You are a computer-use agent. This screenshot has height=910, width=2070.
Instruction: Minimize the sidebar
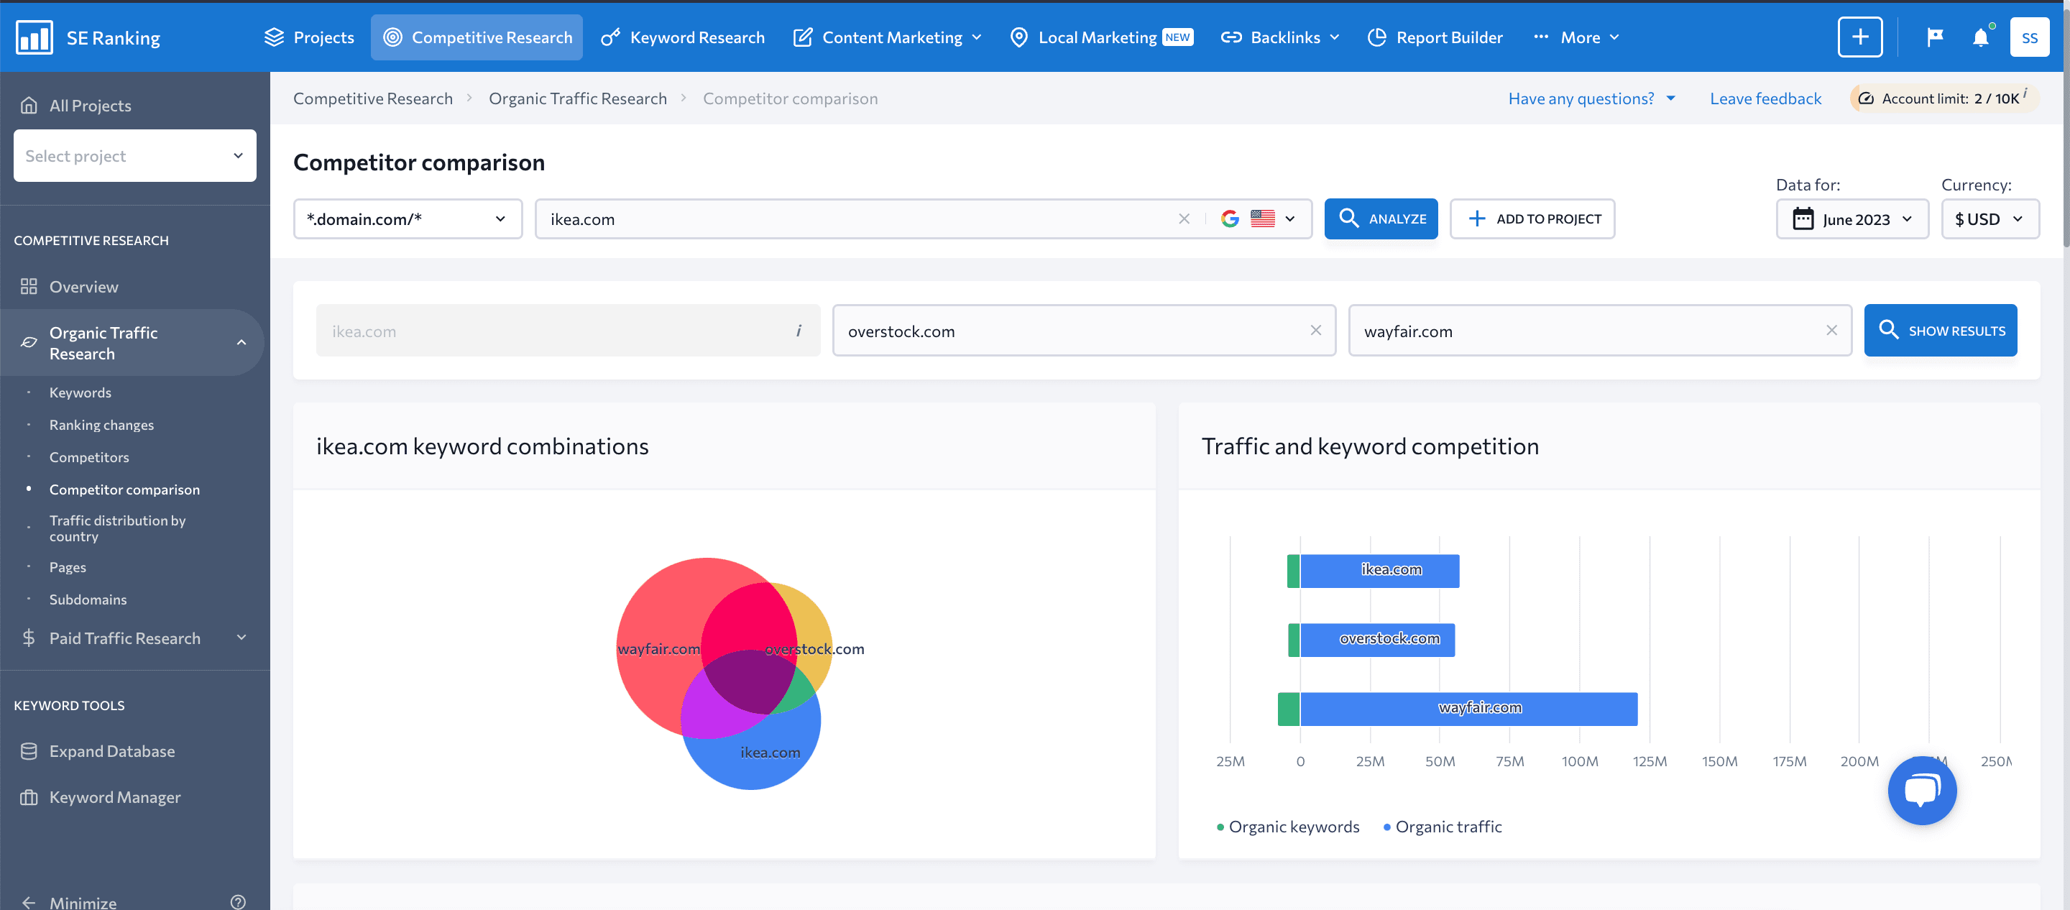pos(70,901)
